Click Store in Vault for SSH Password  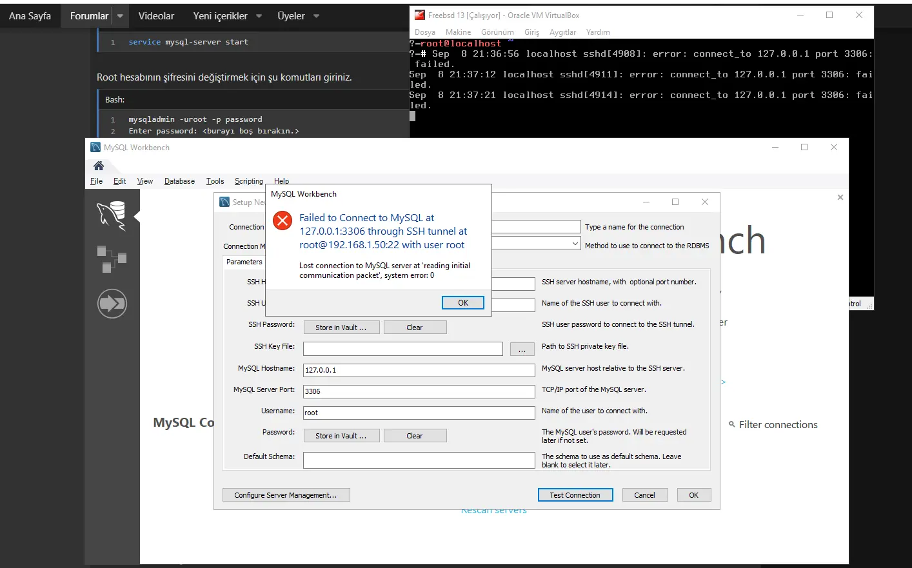click(341, 328)
